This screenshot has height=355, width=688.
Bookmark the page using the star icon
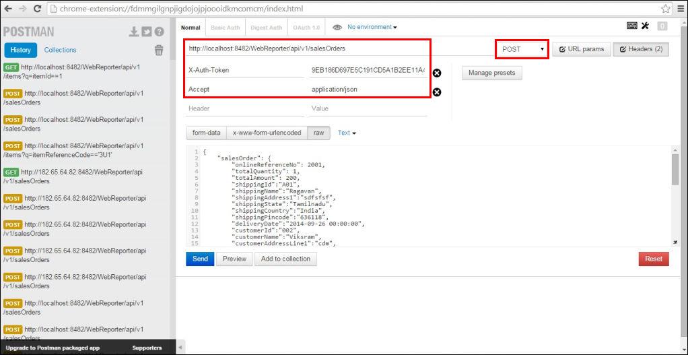click(666, 9)
